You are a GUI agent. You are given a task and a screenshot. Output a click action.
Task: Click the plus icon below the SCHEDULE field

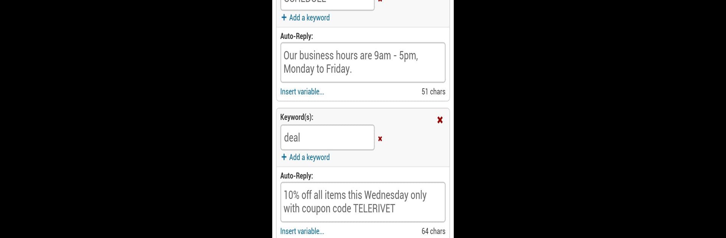click(x=284, y=17)
